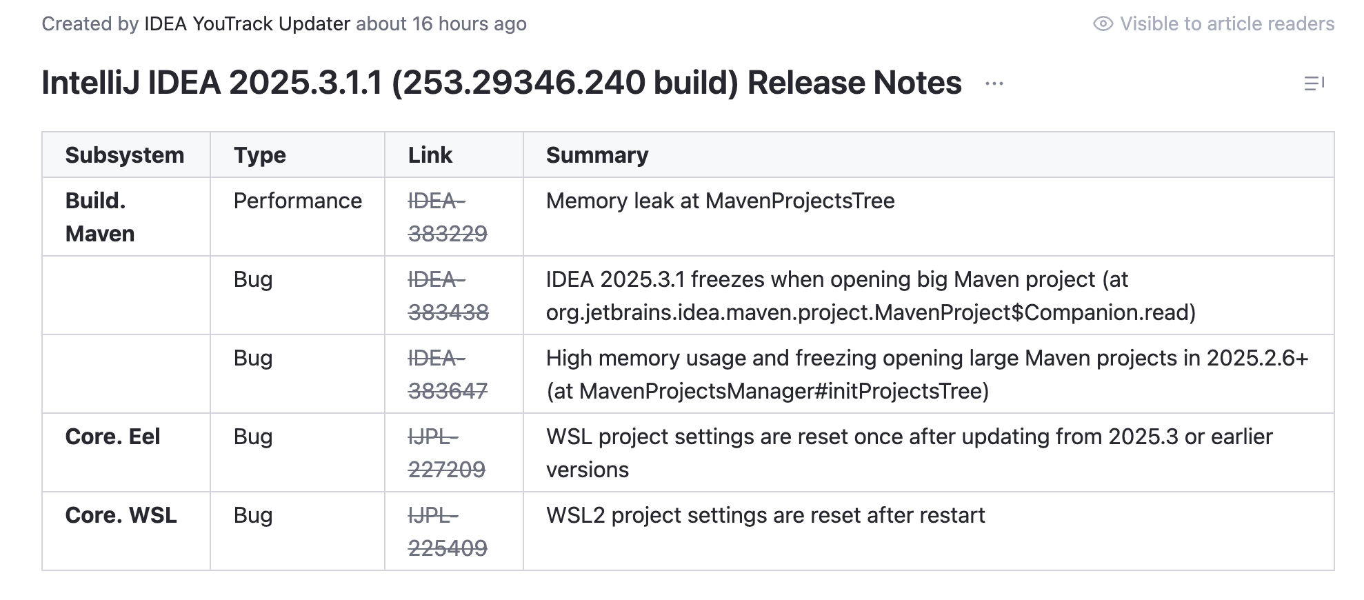Open Visible to article readers settings
The image size is (1364, 600).
[1226, 24]
